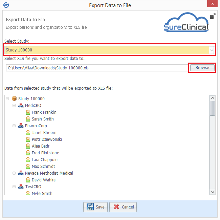
Task: Click the Frank Franklin person icon
Action: 28,112
